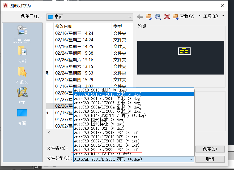
Task: Open the 收藏夹 favorites location
Action: click(x=22, y=76)
